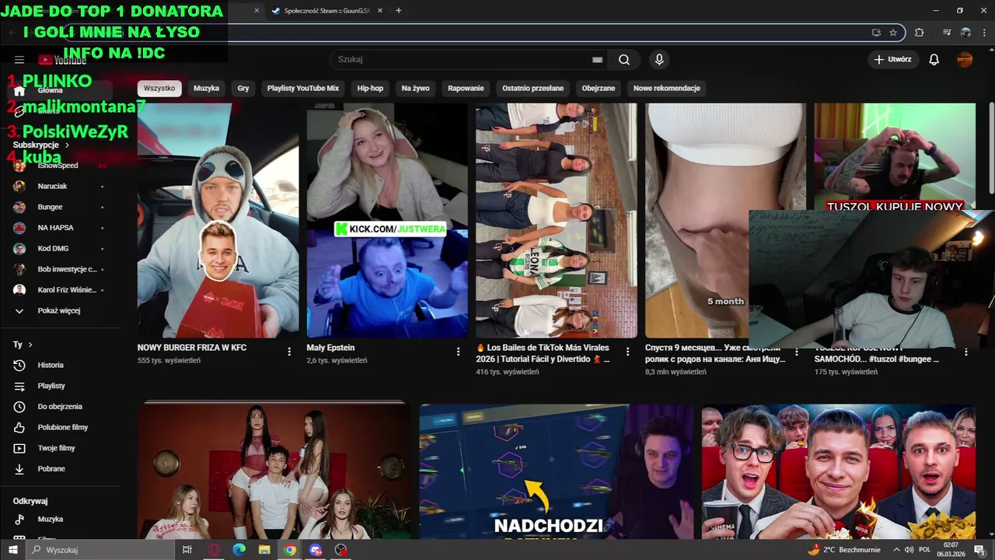Open a new browser tab

(399, 11)
